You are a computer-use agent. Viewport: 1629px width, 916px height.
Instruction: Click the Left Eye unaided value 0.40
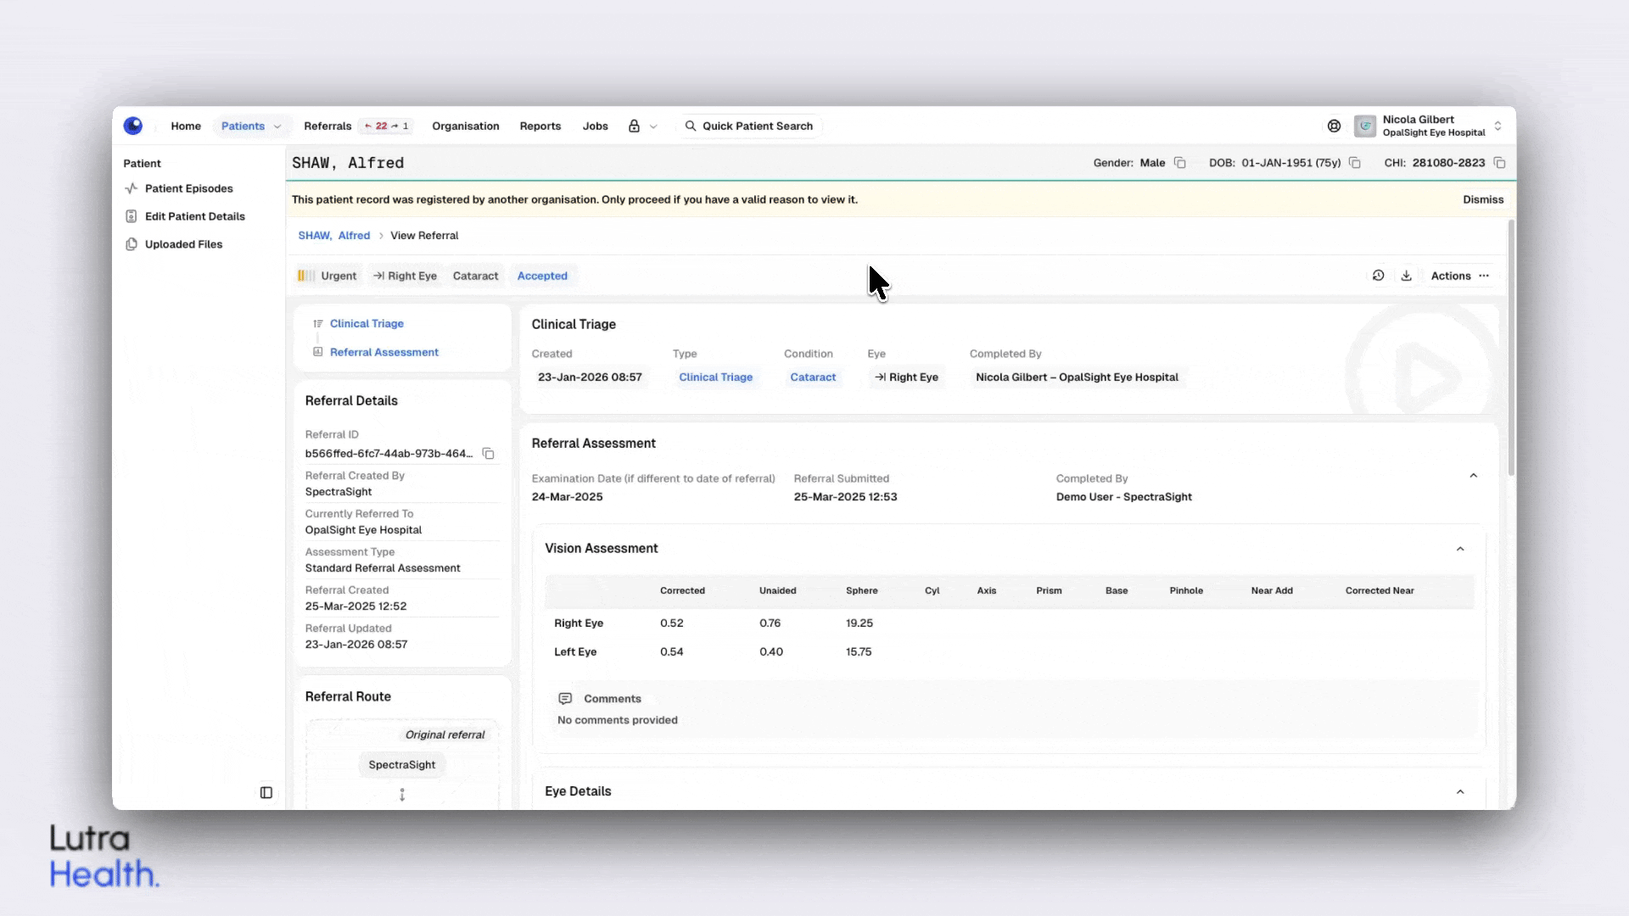click(x=771, y=652)
